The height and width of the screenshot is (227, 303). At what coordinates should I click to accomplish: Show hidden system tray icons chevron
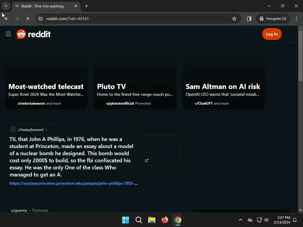pos(241,220)
